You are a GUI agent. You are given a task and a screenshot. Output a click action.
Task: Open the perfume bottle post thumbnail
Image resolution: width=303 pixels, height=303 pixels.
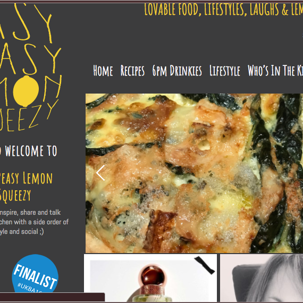pyautogui.click(x=150, y=278)
